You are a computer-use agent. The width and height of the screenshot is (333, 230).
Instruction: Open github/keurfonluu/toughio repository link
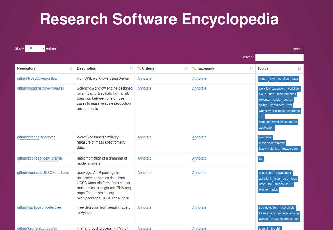pos(37,228)
